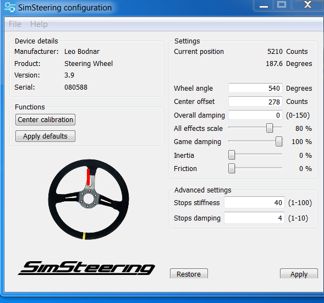Click the SimSteering app icon in title bar
This screenshot has height=303, width=324.
point(10,7)
